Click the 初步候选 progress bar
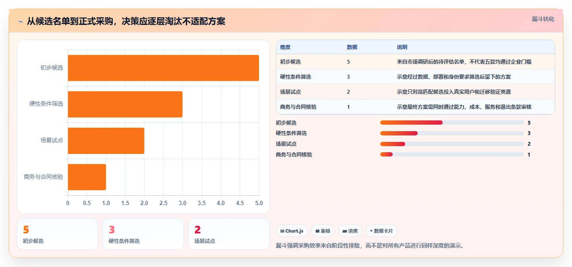Screen dimensions: 572x267 (x=452, y=123)
